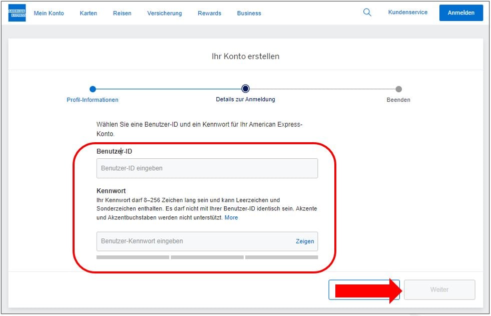491x316 pixels.
Task: Click the Details zur Anmeldung step dot
Action: [x=245, y=89]
